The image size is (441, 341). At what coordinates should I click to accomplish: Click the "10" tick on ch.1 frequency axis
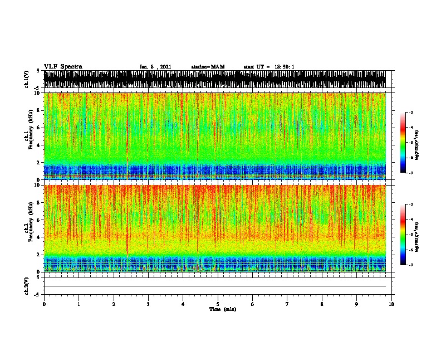(x=38, y=93)
